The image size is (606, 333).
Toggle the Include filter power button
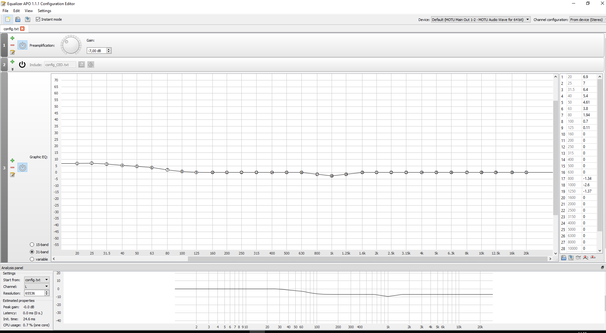pyautogui.click(x=22, y=65)
